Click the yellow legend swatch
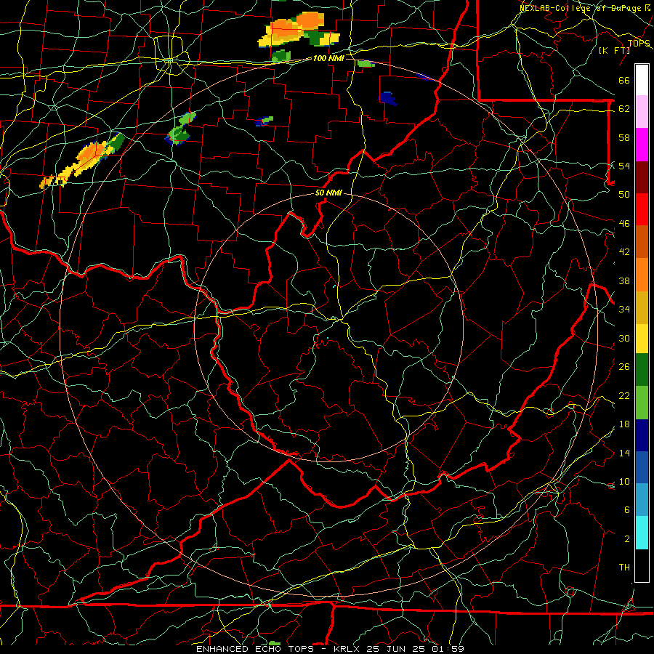654x654 pixels. click(x=642, y=339)
